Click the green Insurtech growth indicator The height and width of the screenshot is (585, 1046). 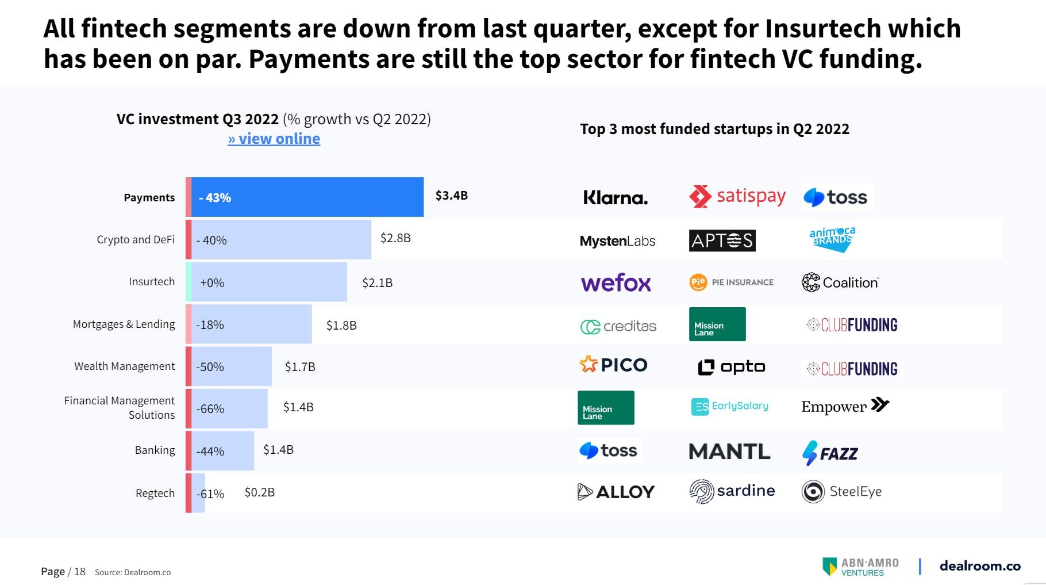[x=189, y=282]
